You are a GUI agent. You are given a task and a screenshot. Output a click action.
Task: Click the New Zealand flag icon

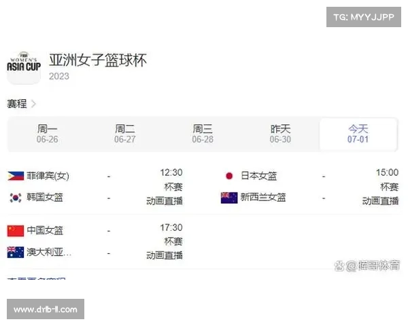point(229,198)
